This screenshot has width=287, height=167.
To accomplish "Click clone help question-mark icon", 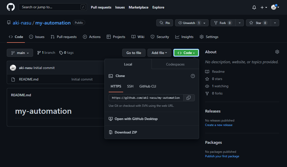I will (x=193, y=76).
